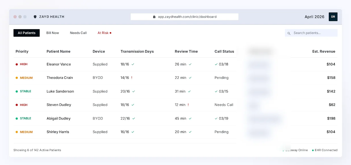Image resolution: width=351 pixels, height=165 pixels.
Task: Click the search magnifier icon
Action: pos(289,33)
